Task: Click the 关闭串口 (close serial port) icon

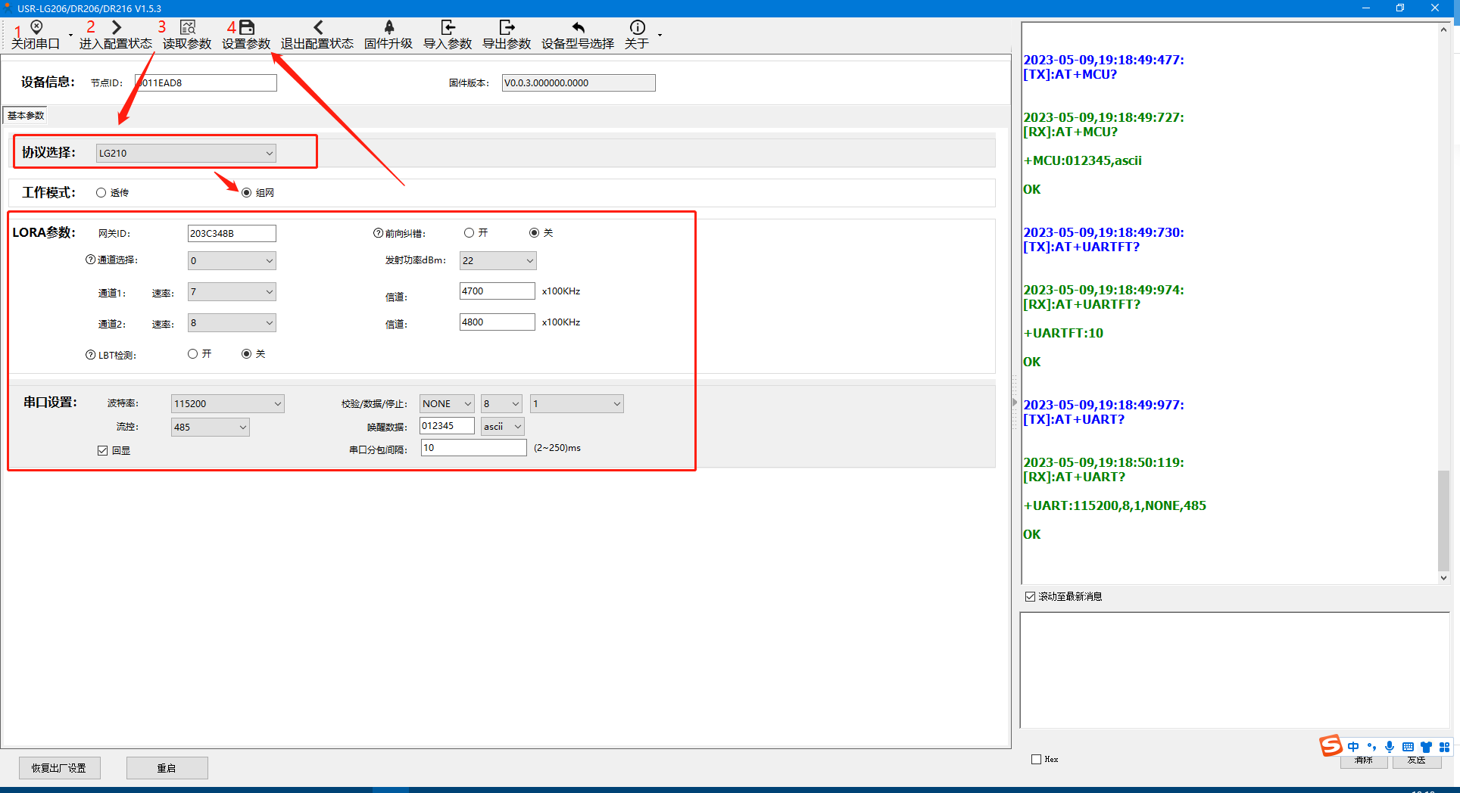Action: pos(36,28)
